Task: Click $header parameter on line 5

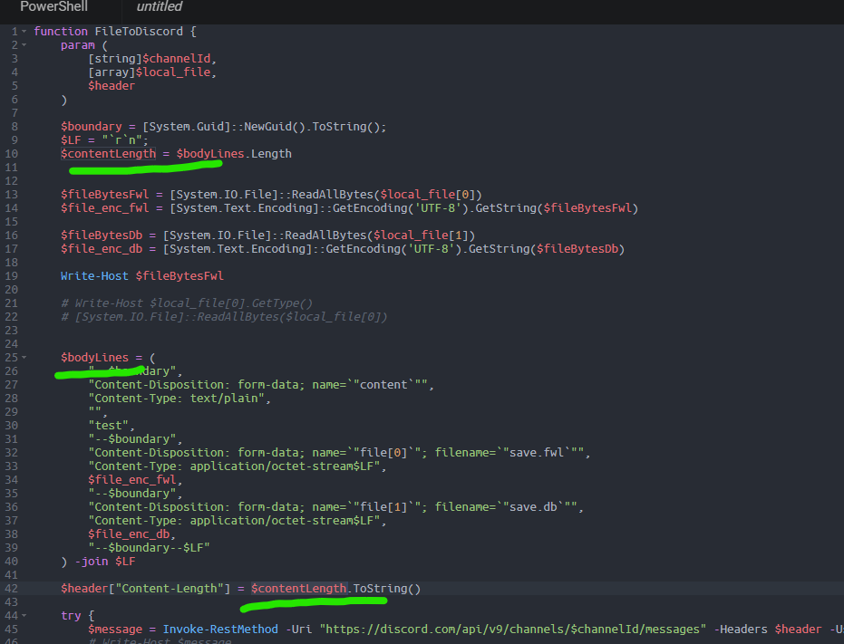Action: [112, 86]
